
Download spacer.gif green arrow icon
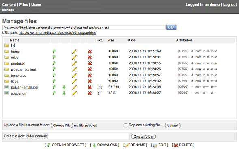(64, 93)
